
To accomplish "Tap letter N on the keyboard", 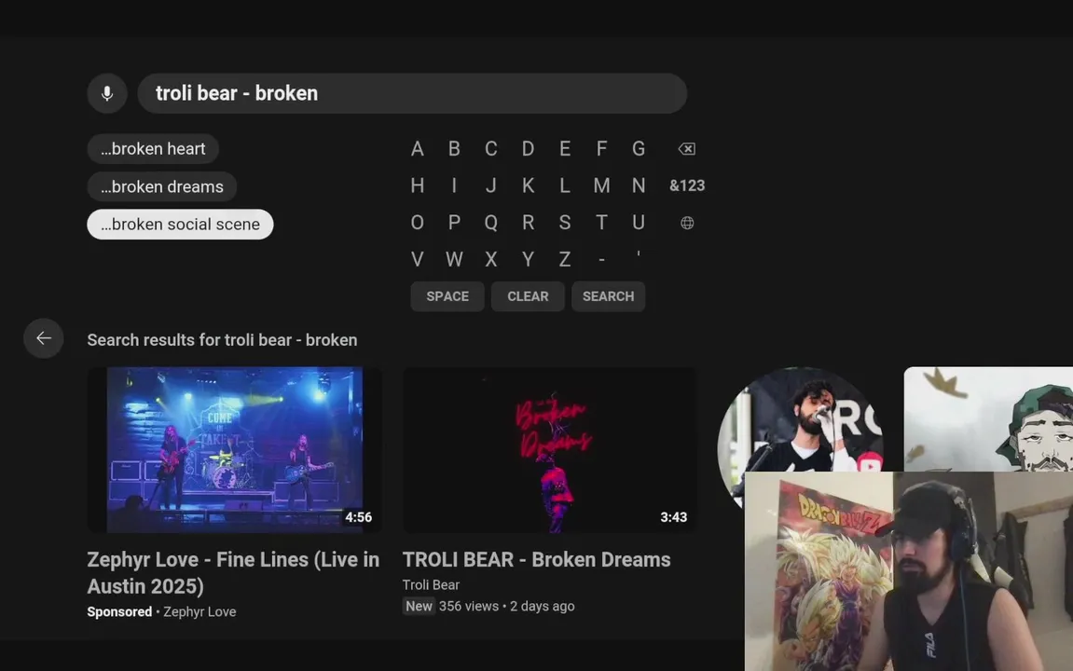I will [x=639, y=185].
